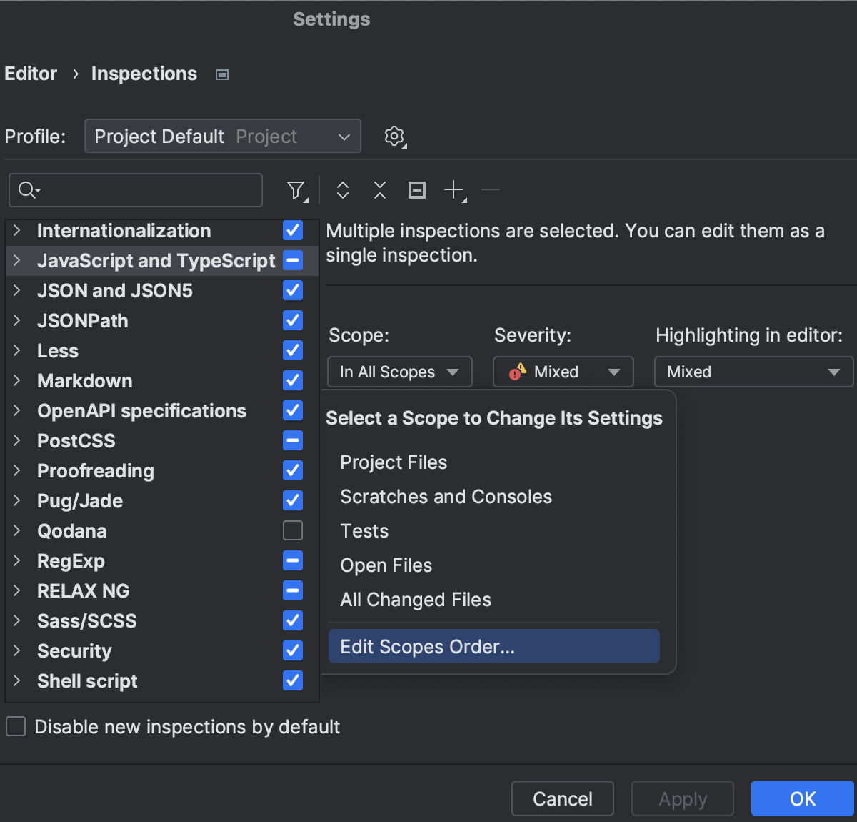Click the OK button
Screen dimensions: 857x822
click(803, 798)
